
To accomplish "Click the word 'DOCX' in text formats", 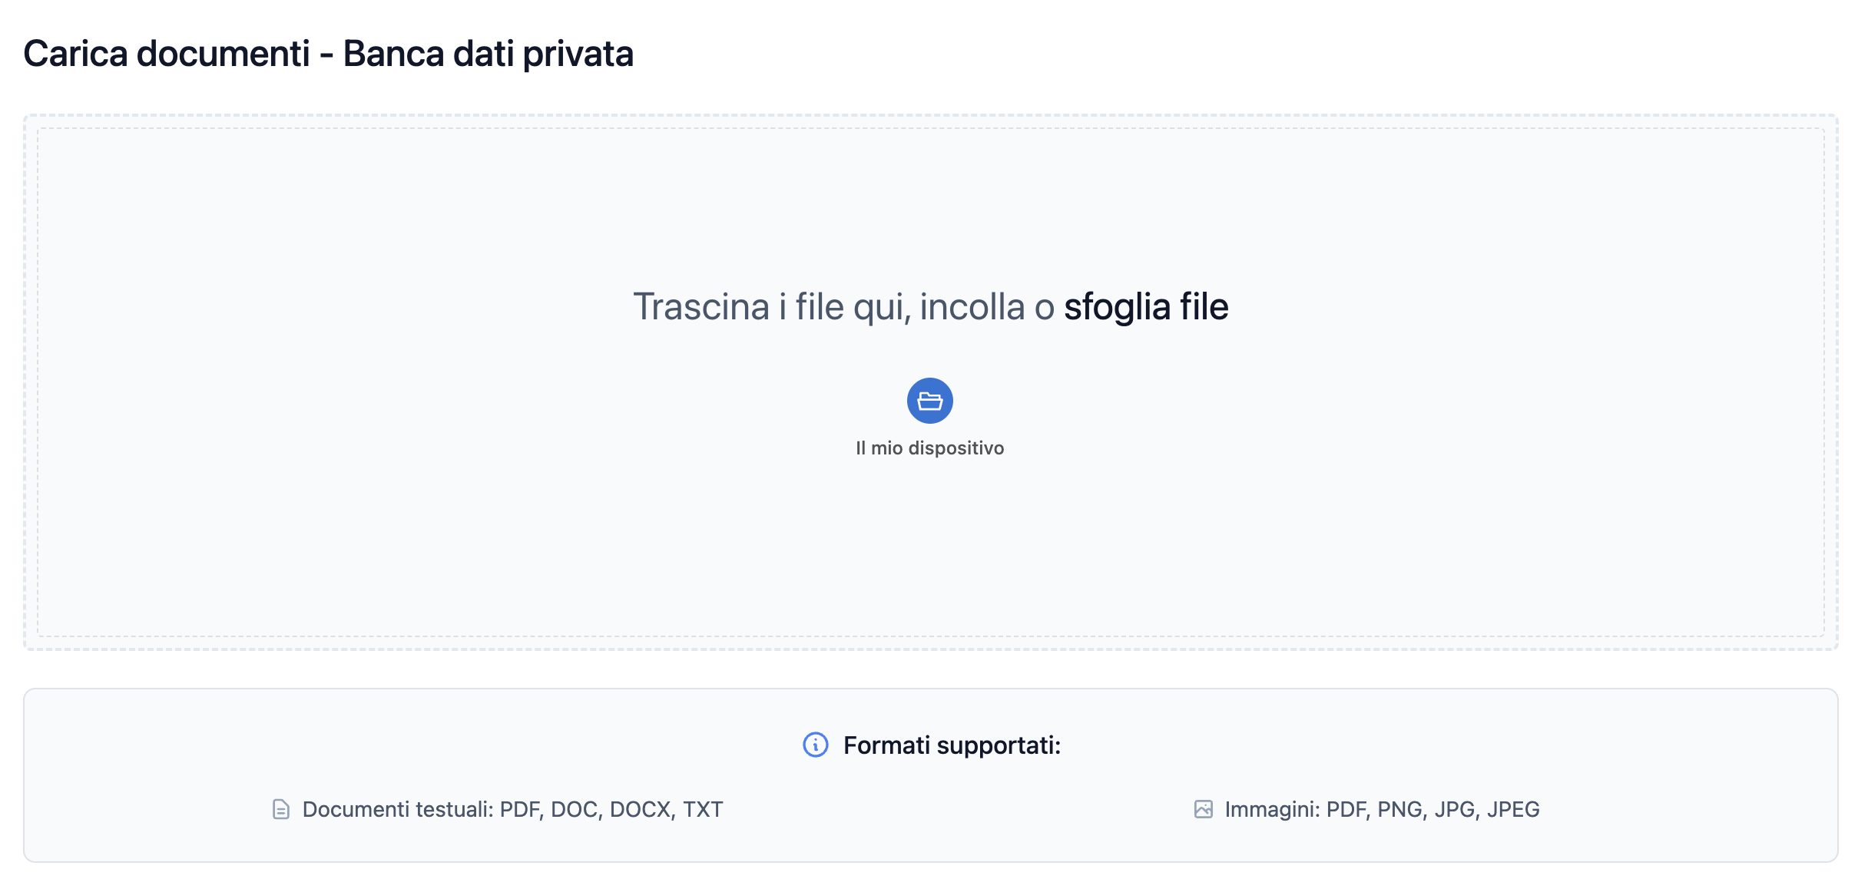I will (x=641, y=809).
